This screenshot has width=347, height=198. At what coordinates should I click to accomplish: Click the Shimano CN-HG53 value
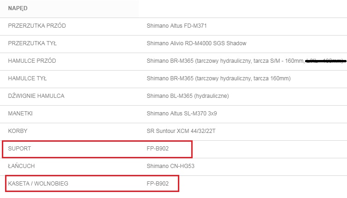pos(169,166)
